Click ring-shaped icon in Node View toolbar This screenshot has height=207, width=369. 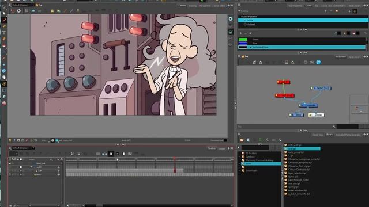(306, 62)
